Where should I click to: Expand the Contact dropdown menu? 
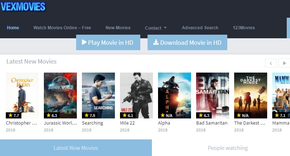tap(156, 28)
